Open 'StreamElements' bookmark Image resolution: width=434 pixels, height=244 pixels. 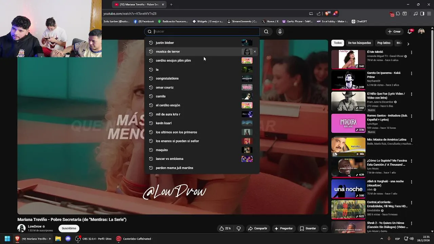242,21
